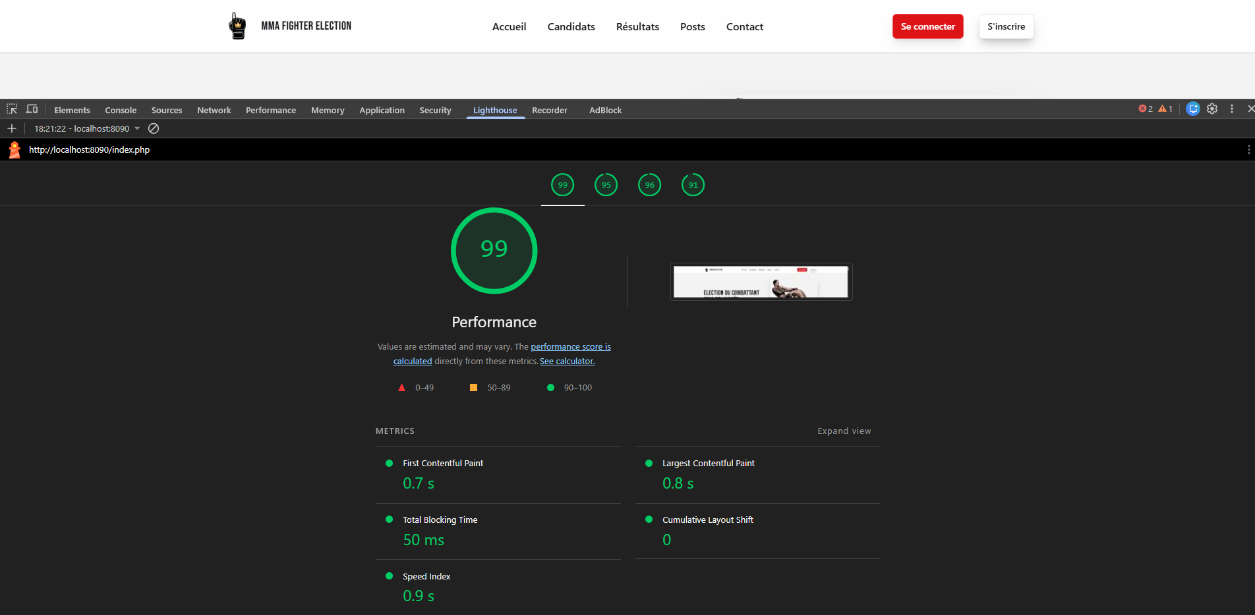
Task: Toggle the device toolbar icon
Action: click(x=32, y=109)
